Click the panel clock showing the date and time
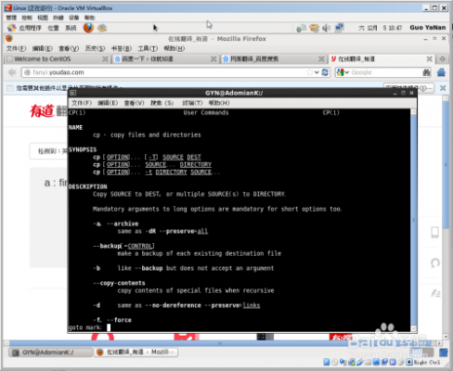This screenshot has height=371, width=453. click(x=381, y=28)
